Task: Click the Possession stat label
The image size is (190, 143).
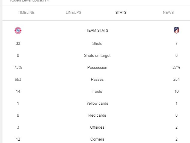Action: (x=97, y=68)
